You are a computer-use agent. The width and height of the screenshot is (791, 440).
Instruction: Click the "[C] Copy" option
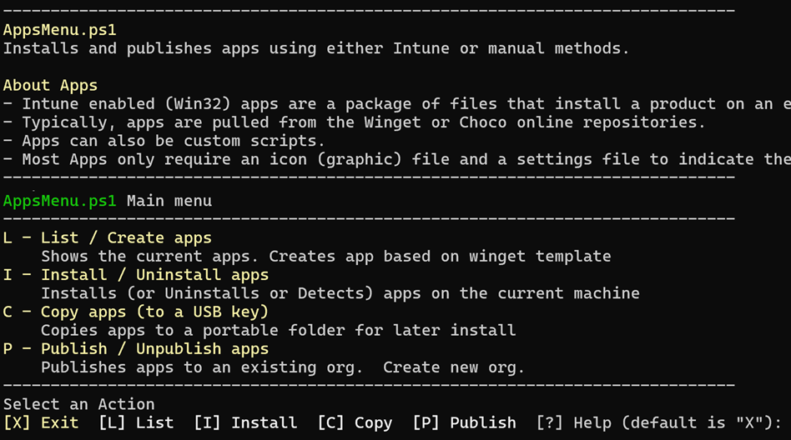coord(354,422)
